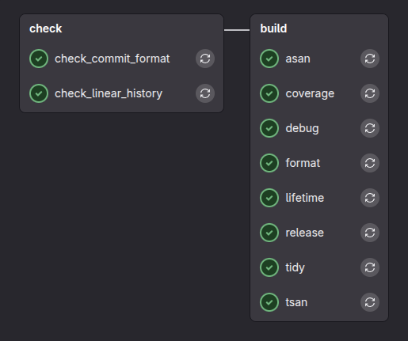
Task: Click passed status icon for check_linear_history
Action: click(39, 93)
